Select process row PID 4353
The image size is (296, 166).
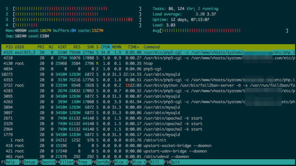coord(148,80)
